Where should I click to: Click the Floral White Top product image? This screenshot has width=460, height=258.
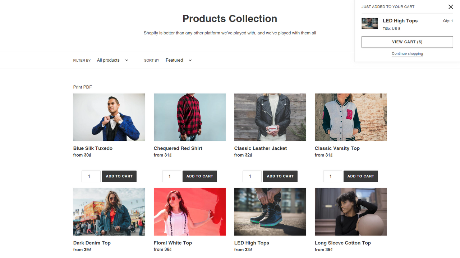pyautogui.click(x=189, y=211)
